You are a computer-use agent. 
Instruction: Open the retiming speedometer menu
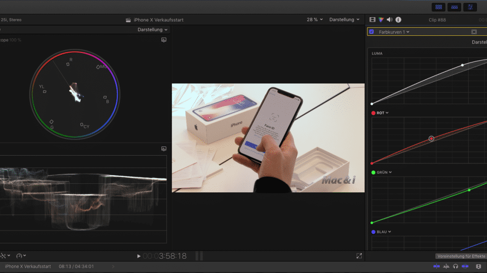point(21,256)
